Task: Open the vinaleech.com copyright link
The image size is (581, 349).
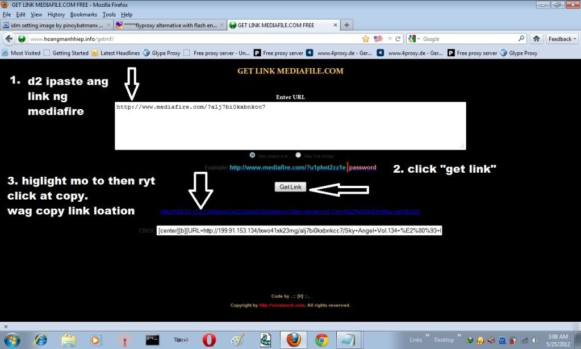Action: click(x=282, y=305)
